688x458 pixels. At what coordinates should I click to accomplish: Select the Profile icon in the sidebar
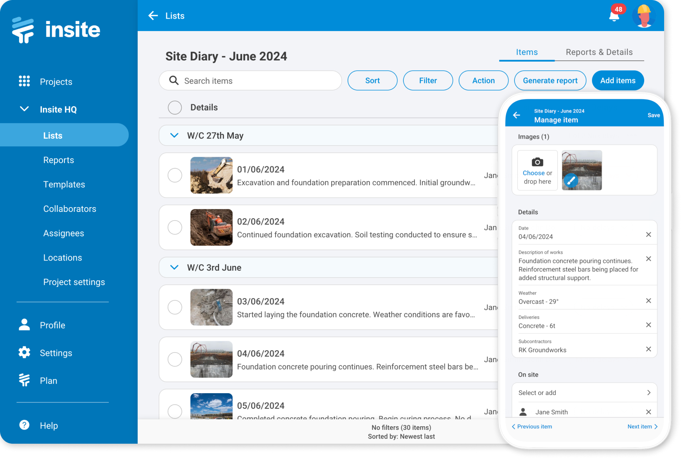click(24, 324)
